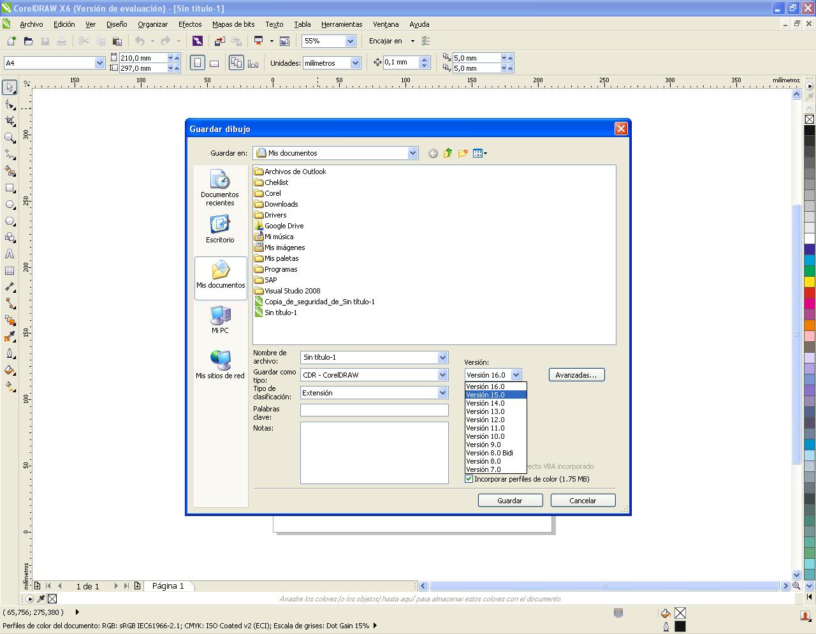The height and width of the screenshot is (634, 816).
Task: Select the Freehand drawing tool
Action: click(x=10, y=154)
